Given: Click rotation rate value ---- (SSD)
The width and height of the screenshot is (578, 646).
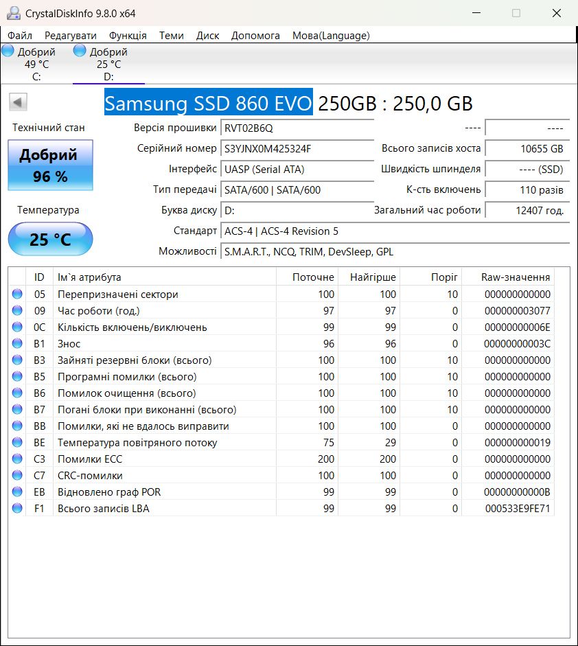Looking at the screenshot, I should coord(527,169).
